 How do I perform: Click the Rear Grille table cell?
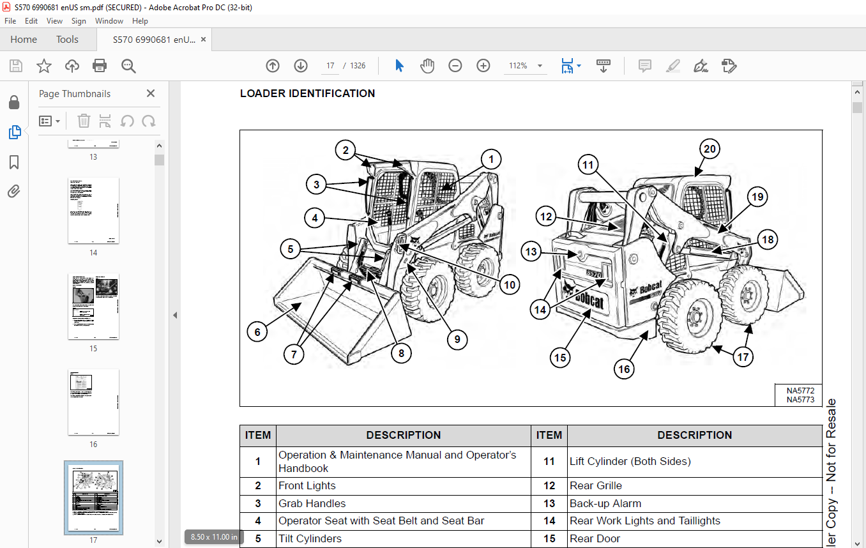click(694, 485)
